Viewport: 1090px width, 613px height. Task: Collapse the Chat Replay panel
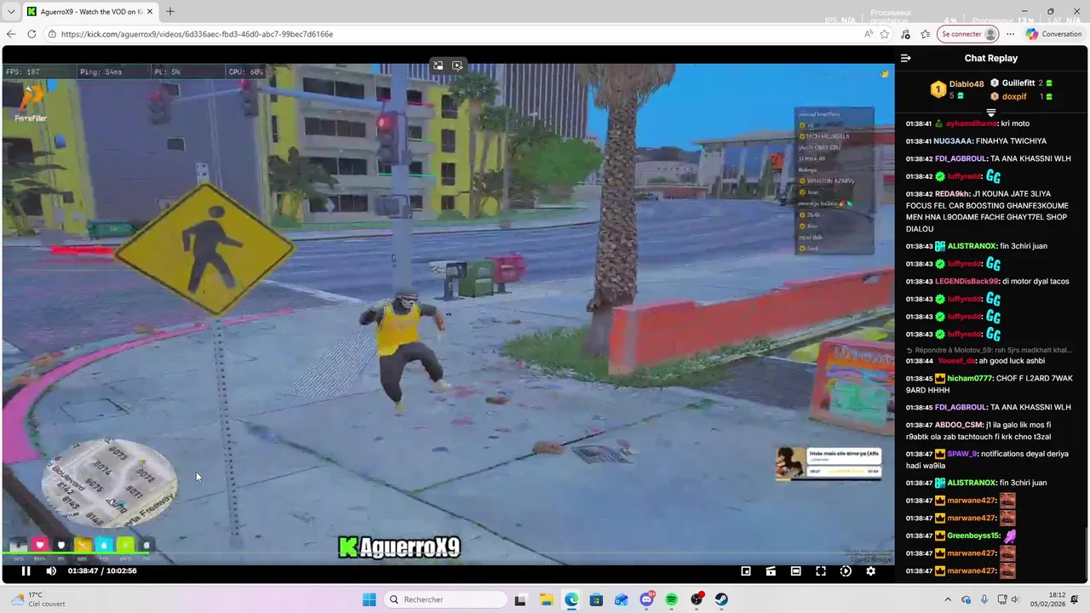906,58
